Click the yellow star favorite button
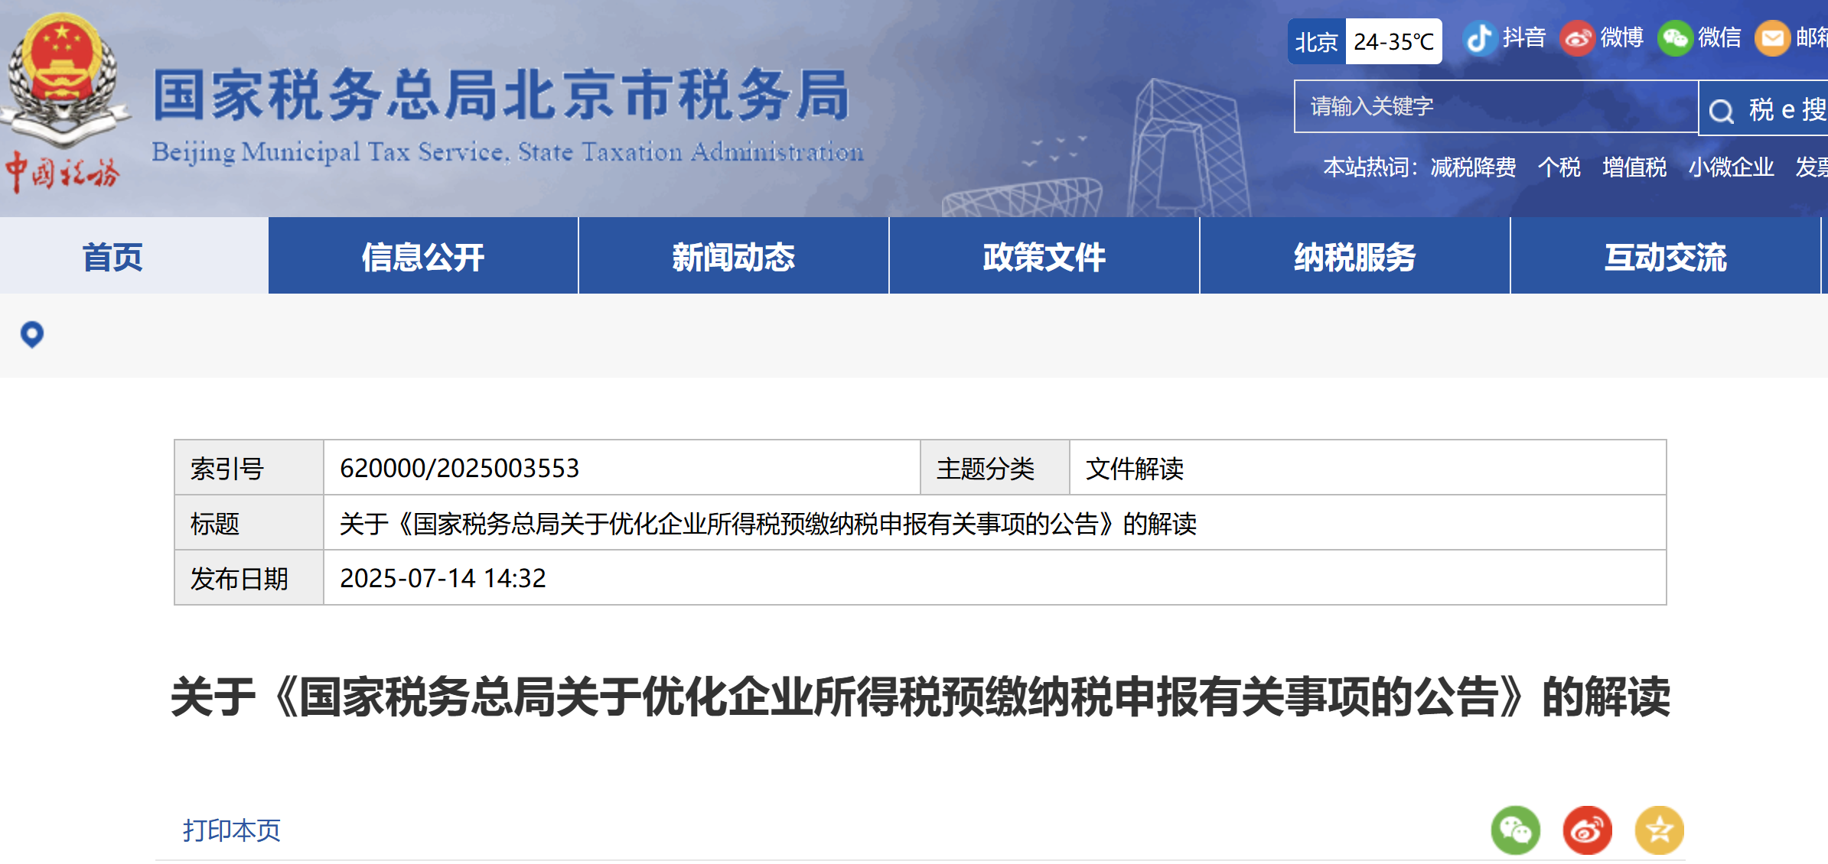 [x=1659, y=830]
